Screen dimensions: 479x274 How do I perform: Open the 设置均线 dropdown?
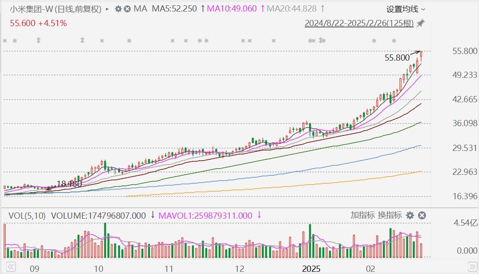405,9
